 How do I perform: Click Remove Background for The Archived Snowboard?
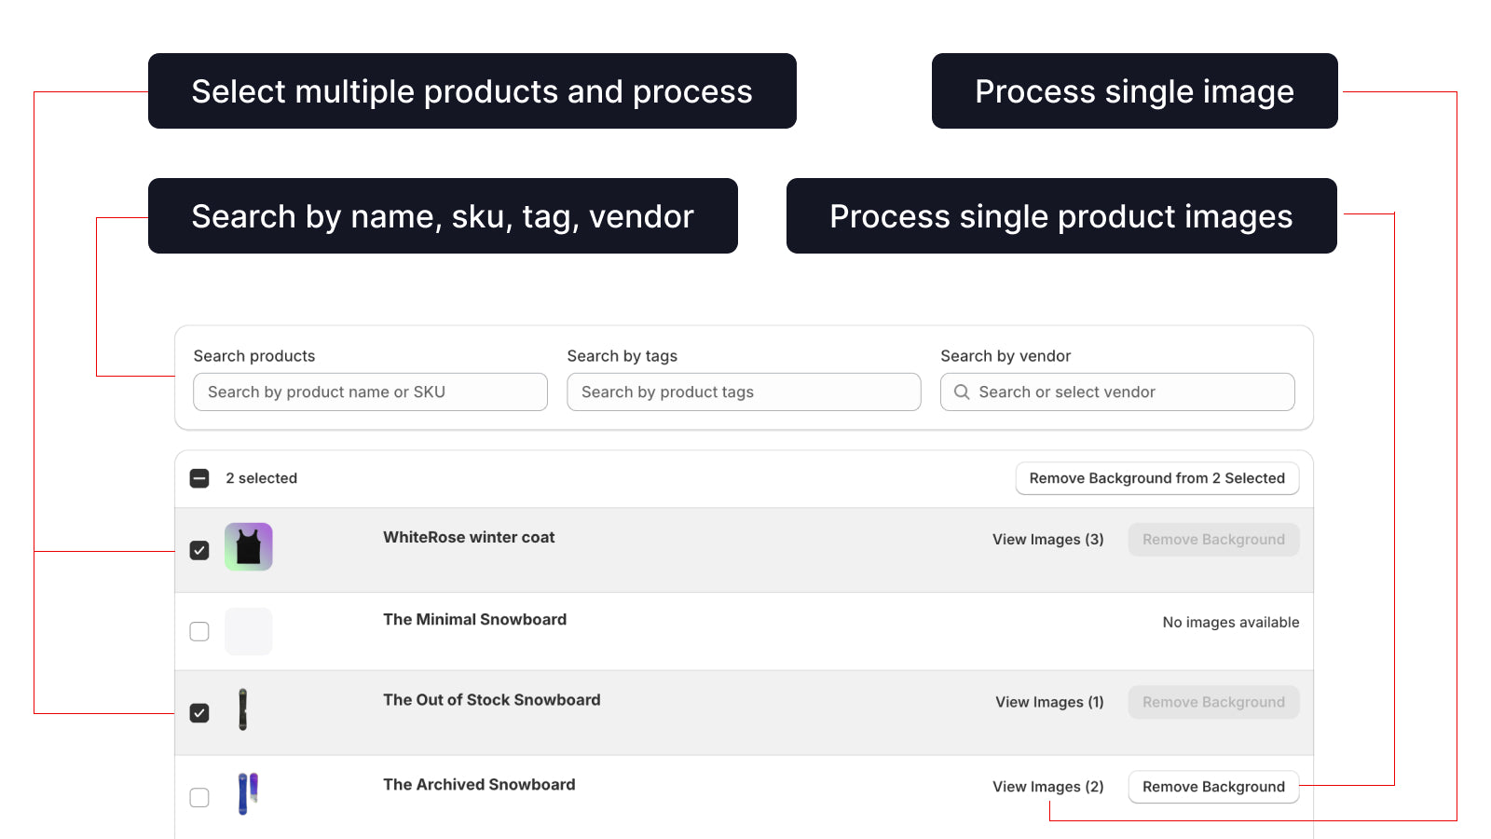point(1213,787)
